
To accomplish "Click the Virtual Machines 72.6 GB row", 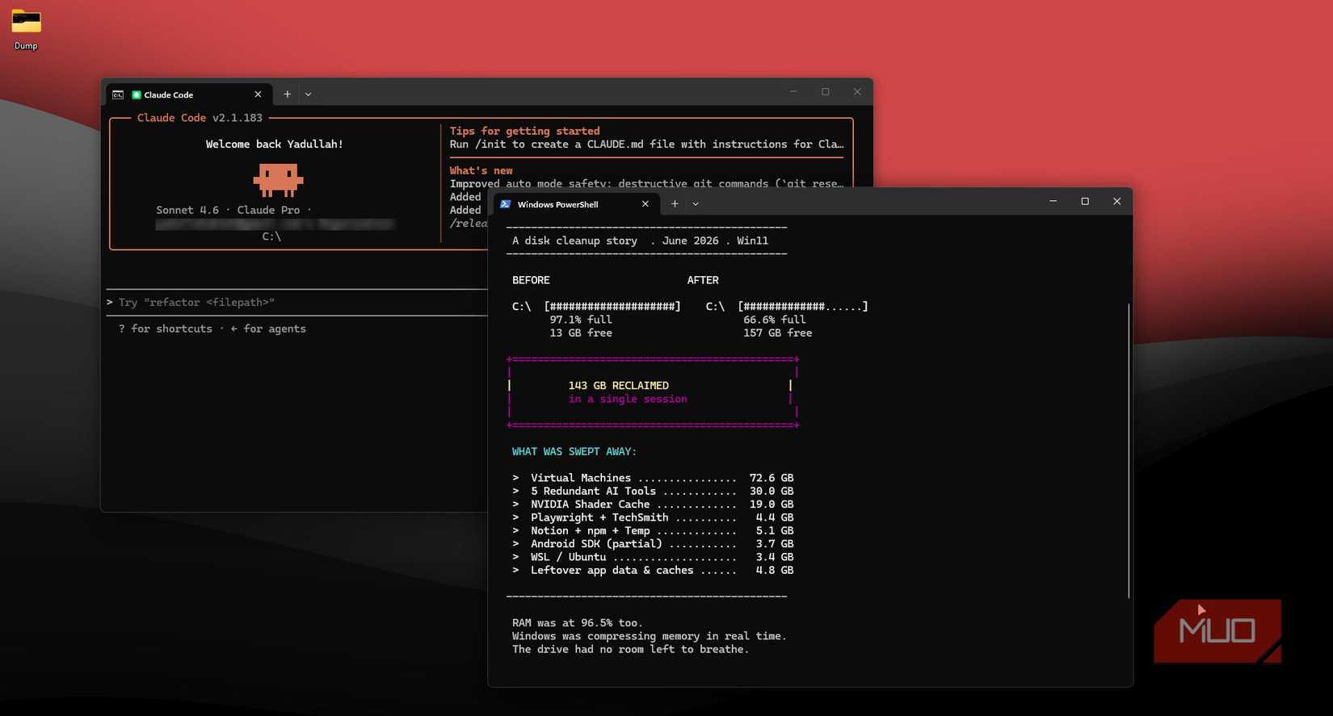I will point(653,478).
